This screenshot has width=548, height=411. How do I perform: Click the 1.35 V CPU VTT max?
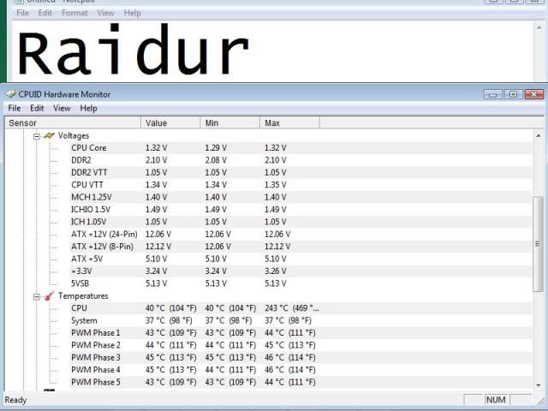tap(276, 185)
